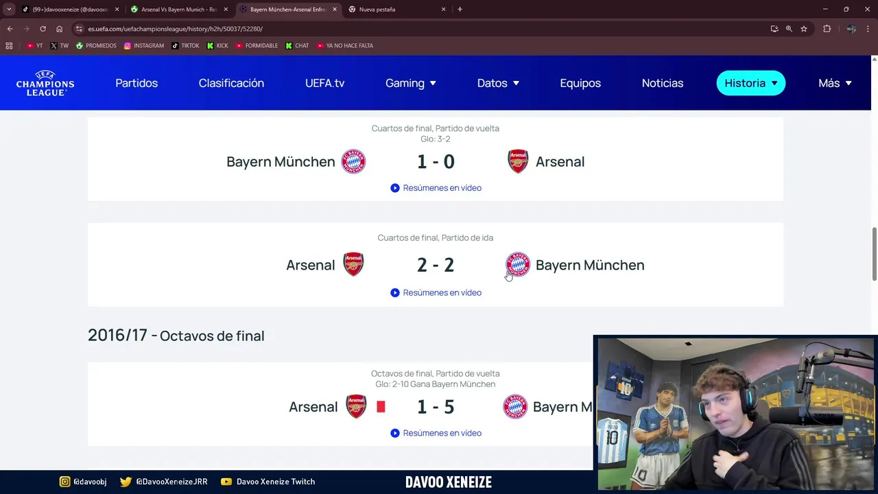Open the apps grid in the bookmarks bar
Viewport: 878px width, 494px height.
click(x=9, y=46)
